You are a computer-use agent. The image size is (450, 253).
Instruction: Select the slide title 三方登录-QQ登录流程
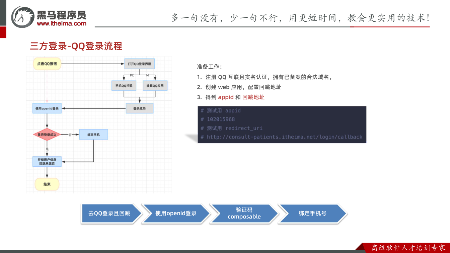coord(76,46)
